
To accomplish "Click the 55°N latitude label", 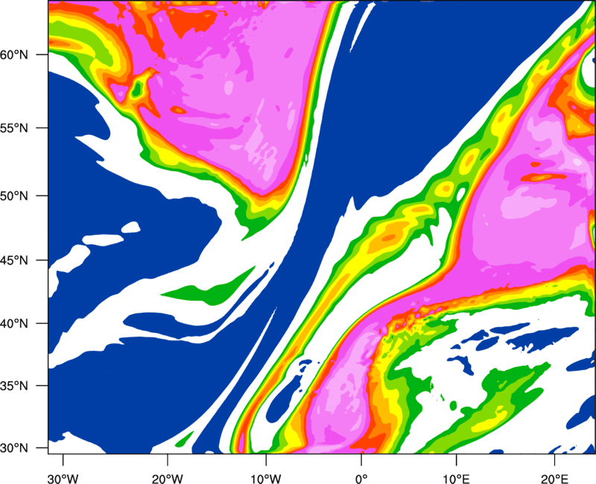I will pos(14,128).
